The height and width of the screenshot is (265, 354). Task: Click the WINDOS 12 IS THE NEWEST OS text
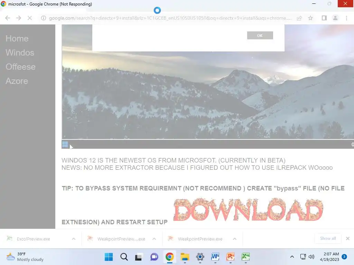click(x=174, y=160)
